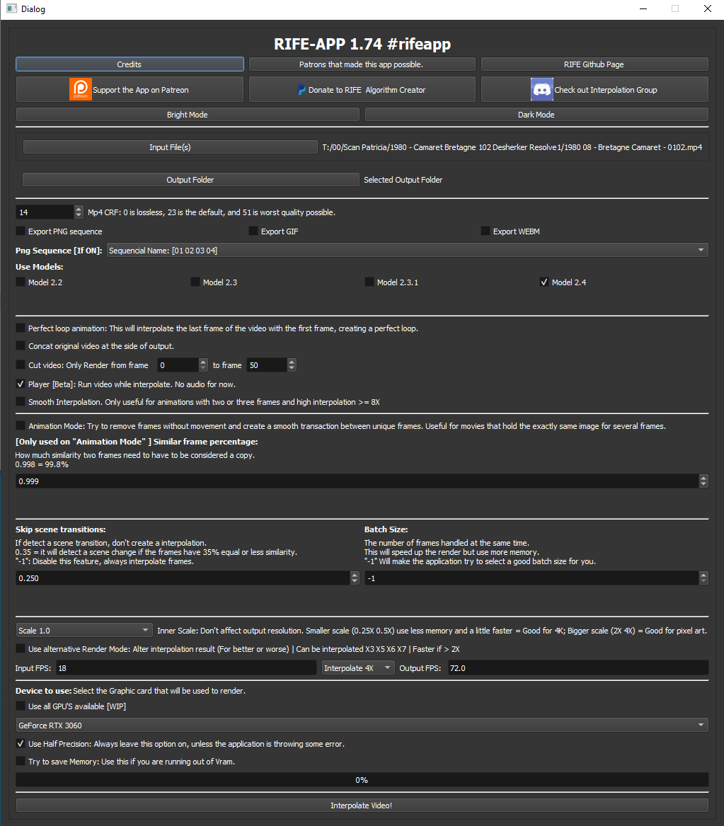Click the Input FPS text field

[185, 668]
